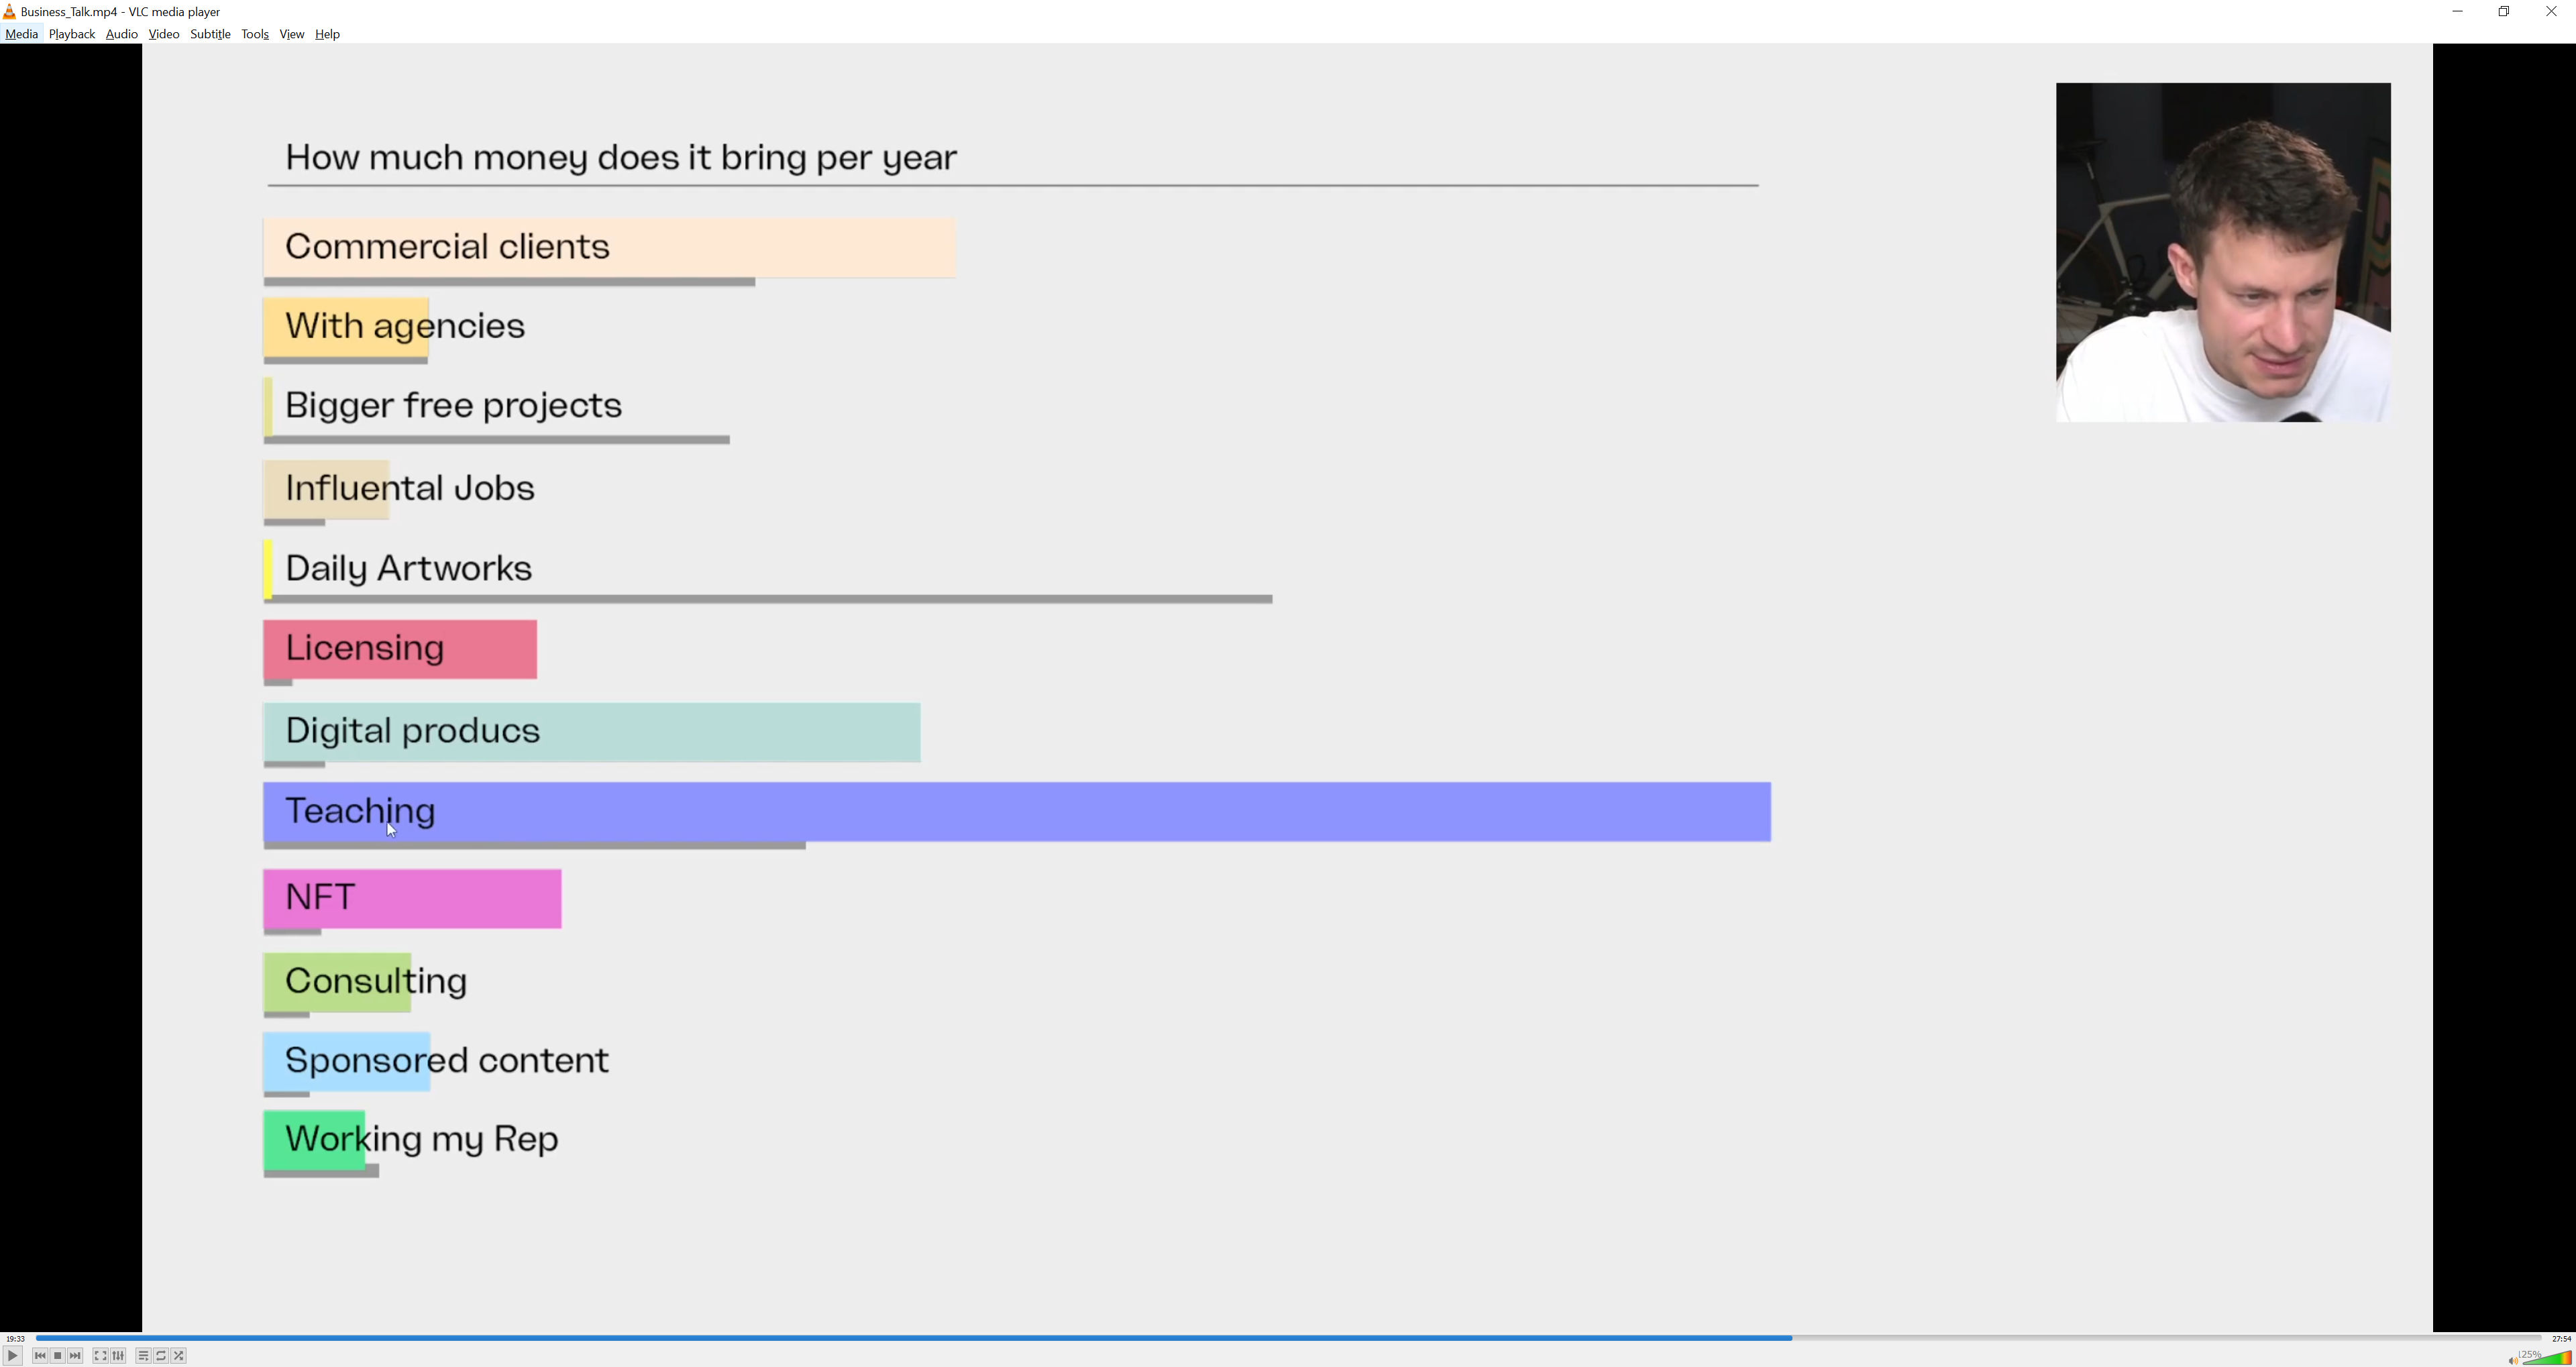Open the View menu
Screen dimensions: 2576x1367
click(x=292, y=34)
